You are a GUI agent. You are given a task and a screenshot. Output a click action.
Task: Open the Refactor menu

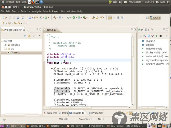(x=25, y=11)
